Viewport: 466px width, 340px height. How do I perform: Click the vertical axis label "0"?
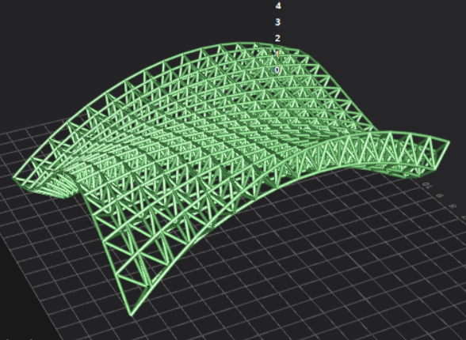[277, 70]
